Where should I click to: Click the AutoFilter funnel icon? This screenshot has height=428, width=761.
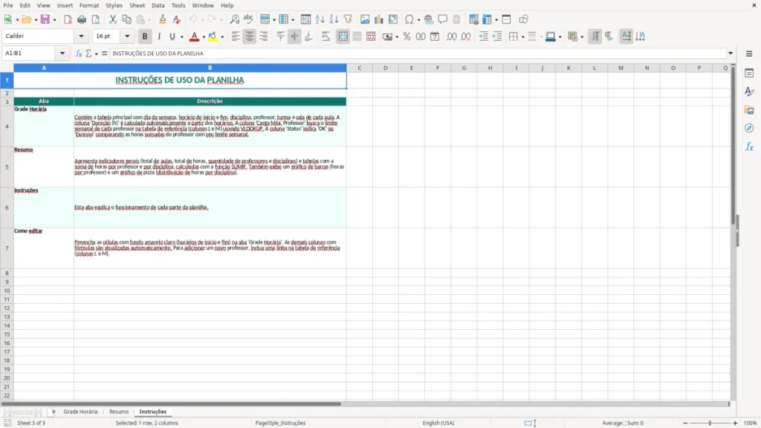(348, 19)
